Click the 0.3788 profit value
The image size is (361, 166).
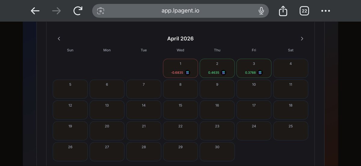(251, 73)
